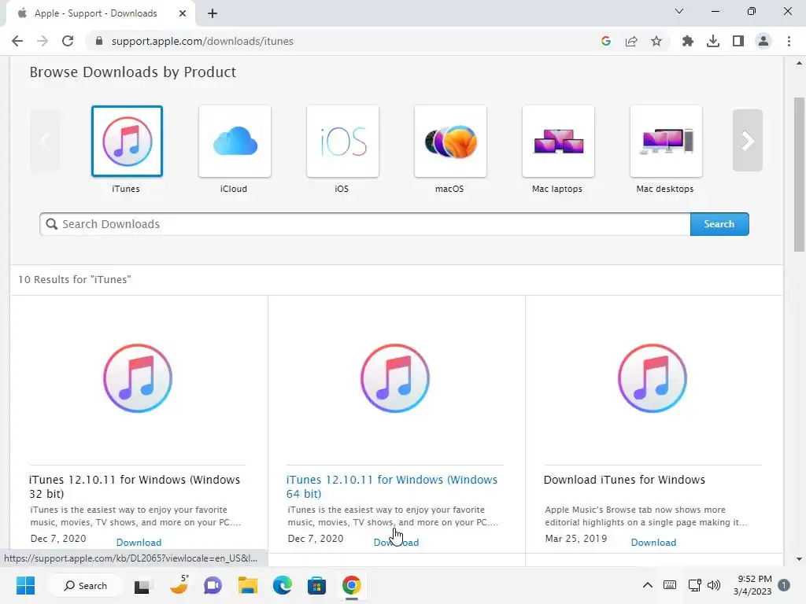Click Download link for the 32 bit version

139,543
